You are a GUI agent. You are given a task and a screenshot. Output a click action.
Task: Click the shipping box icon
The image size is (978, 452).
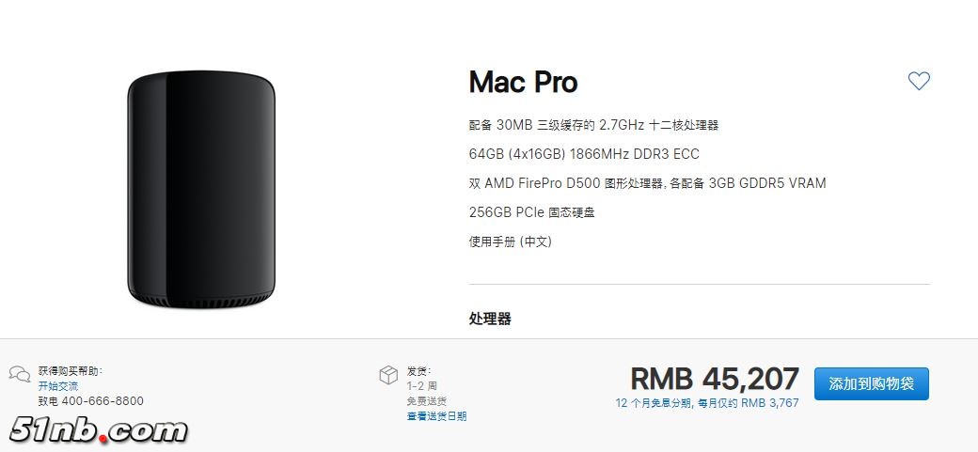pyautogui.click(x=388, y=375)
